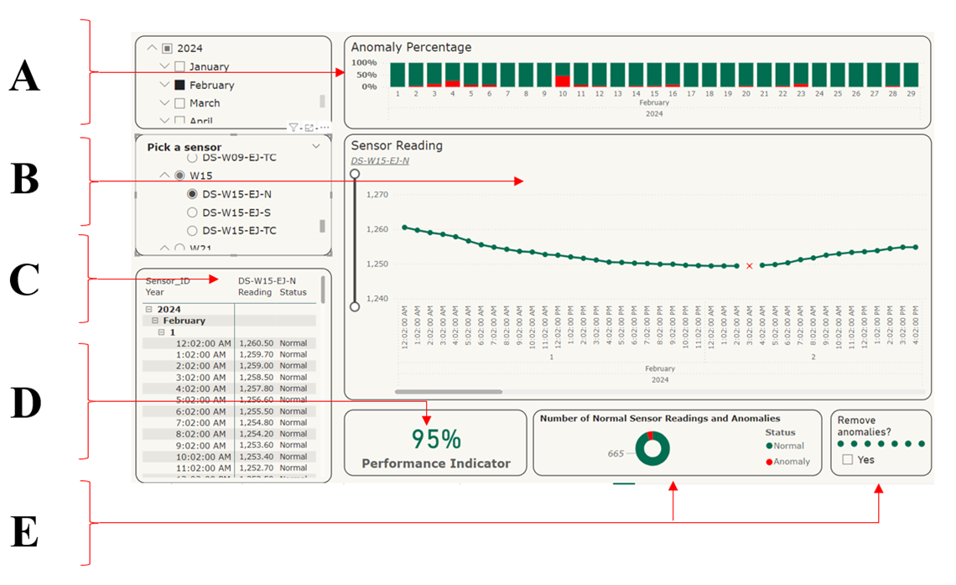The width and height of the screenshot is (956, 585).
Task: Open filter options on the month slicer
Action: [x=294, y=125]
